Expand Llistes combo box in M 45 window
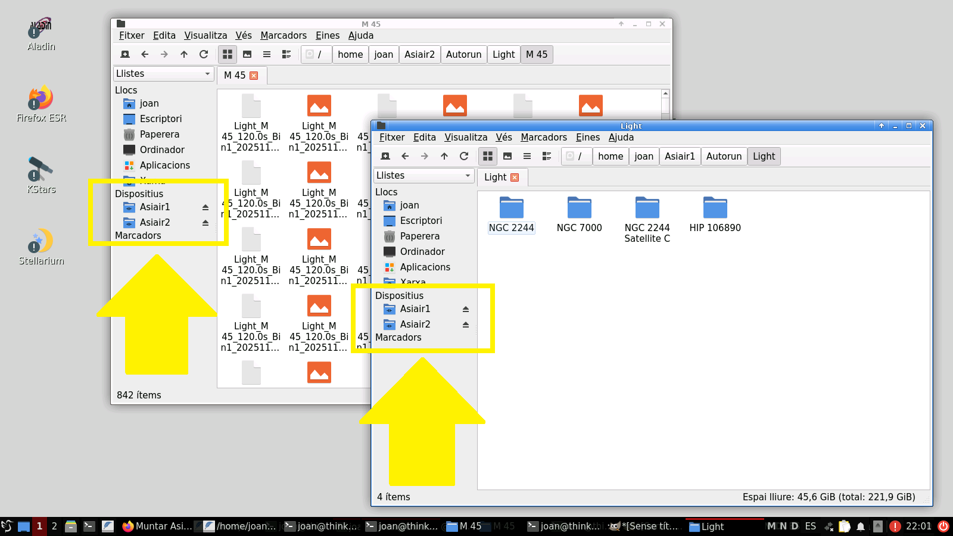 [x=164, y=74]
